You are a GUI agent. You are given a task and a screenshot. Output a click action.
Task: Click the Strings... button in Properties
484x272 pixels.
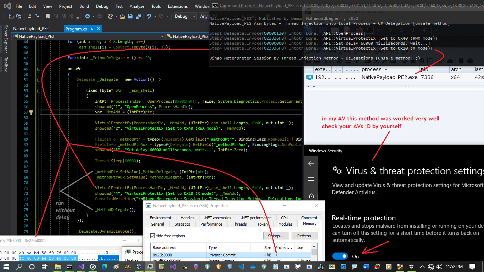(276, 236)
